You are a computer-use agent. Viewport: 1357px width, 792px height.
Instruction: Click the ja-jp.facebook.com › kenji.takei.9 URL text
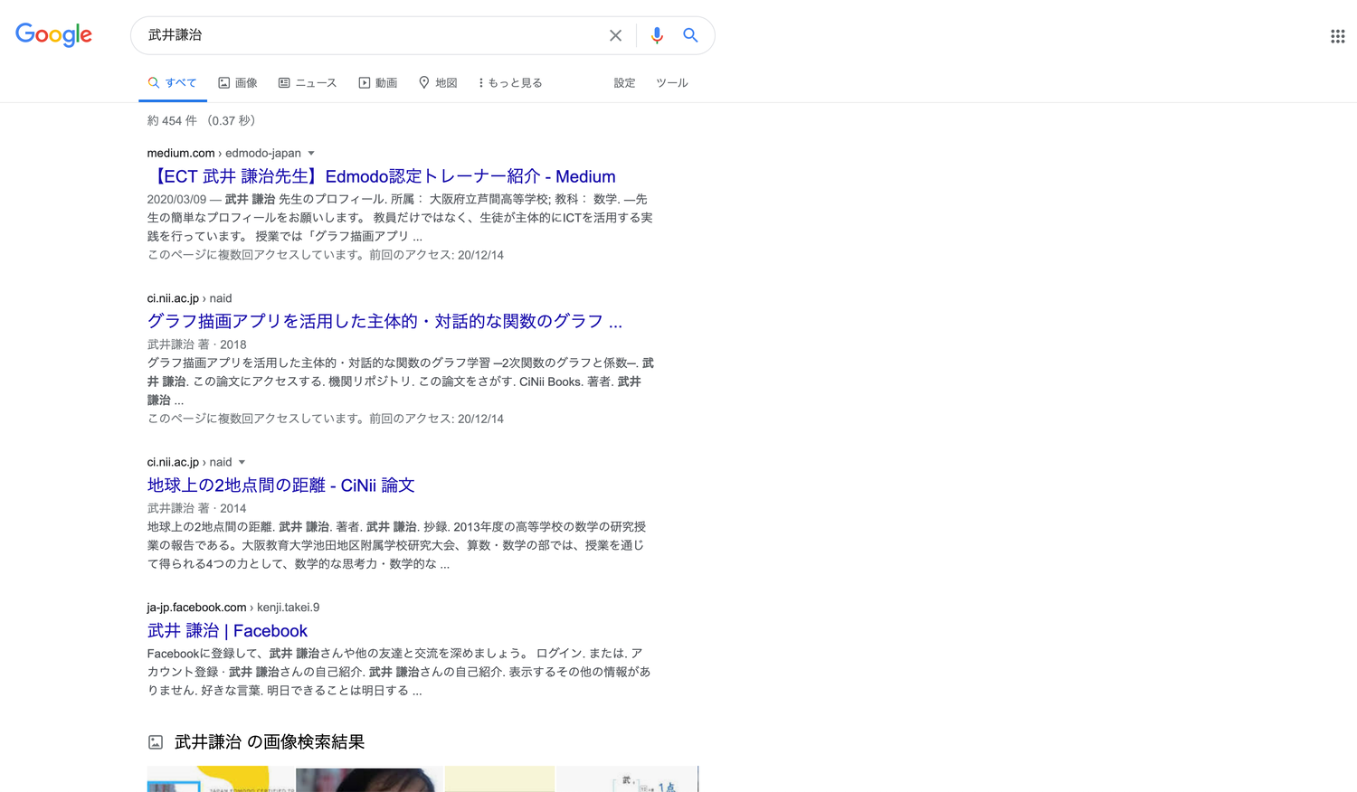(233, 608)
